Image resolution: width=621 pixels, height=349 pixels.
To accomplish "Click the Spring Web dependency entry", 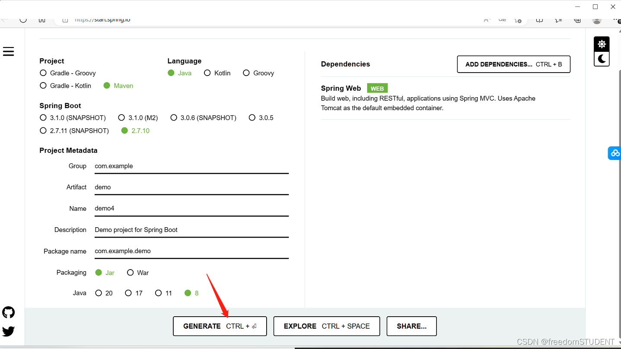I will pos(446,98).
